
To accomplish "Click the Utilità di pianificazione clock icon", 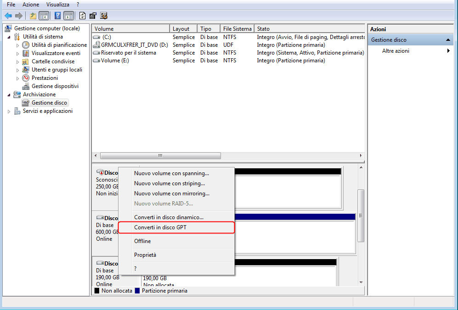I will 26,45.
